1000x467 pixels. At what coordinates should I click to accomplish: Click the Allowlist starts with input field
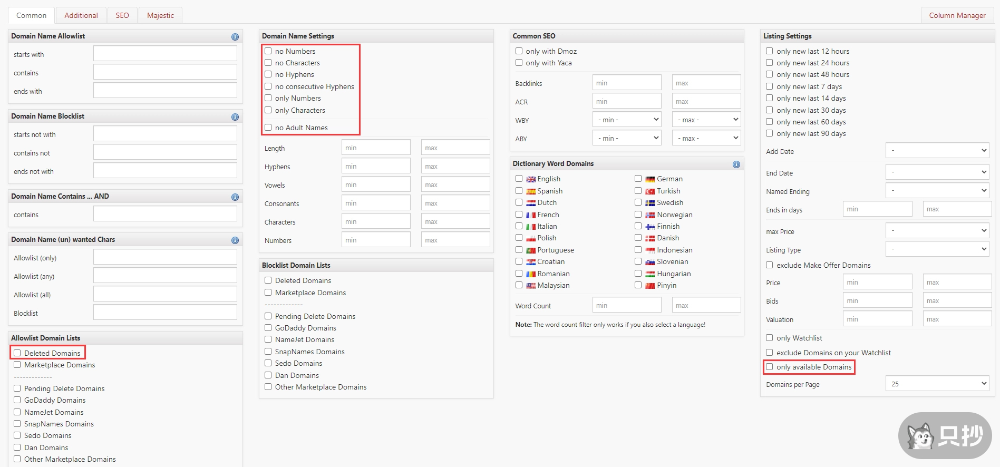[x=165, y=54]
